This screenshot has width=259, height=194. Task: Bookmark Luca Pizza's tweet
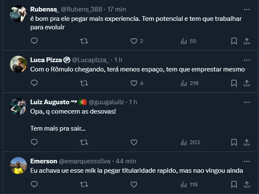pyautogui.click(x=234, y=83)
